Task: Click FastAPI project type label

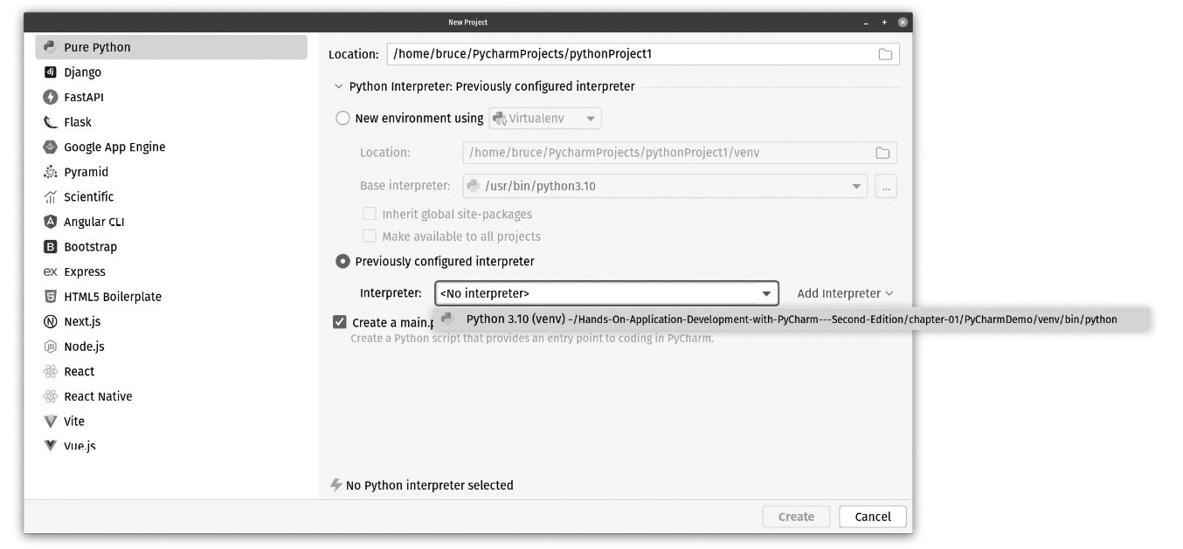Action: tap(84, 97)
